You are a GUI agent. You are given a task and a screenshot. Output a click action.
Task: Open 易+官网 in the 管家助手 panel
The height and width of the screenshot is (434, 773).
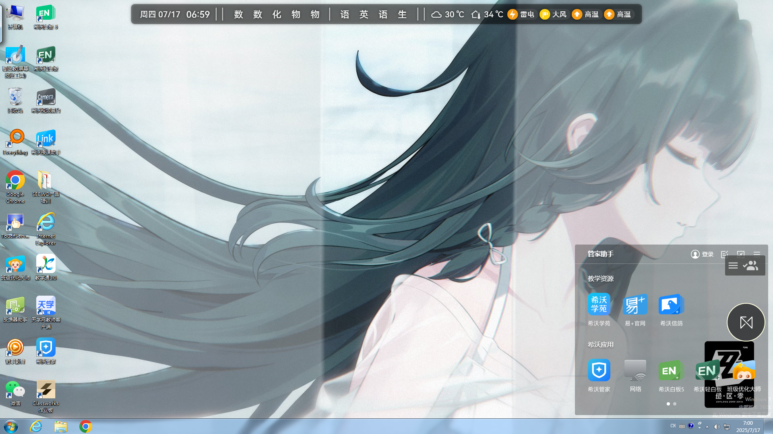point(635,310)
